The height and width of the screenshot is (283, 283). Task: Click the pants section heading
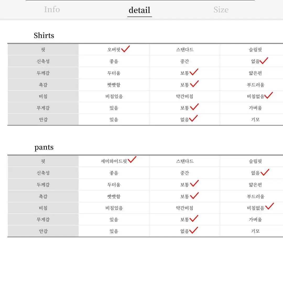pos(44,147)
